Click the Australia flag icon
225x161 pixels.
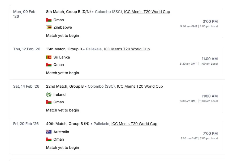tap(49, 132)
